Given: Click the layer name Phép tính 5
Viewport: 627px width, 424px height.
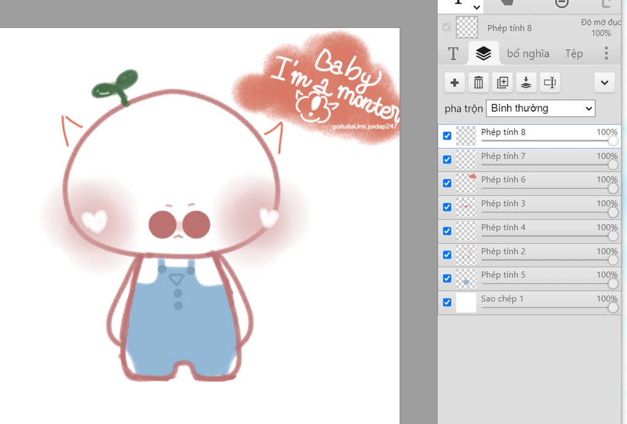Looking at the screenshot, I should pyautogui.click(x=503, y=275).
